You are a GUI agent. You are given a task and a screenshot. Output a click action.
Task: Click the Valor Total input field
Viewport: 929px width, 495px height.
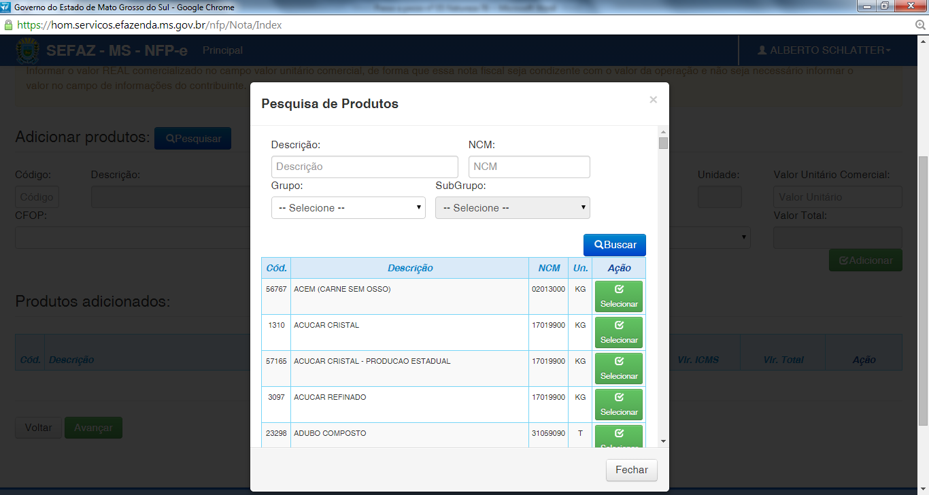838,238
